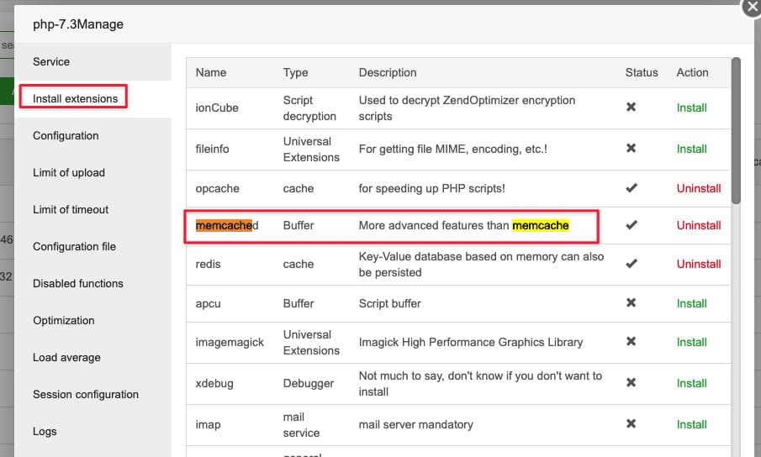Click the xdebug X status icon
The width and height of the screenshot is (761, 457).
tap(632, 383)
